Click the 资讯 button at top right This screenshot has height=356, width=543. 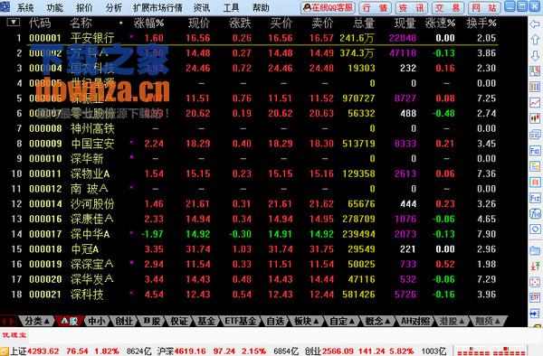[x=412, y=7]
